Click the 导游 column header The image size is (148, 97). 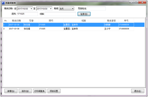coord(31,21)
